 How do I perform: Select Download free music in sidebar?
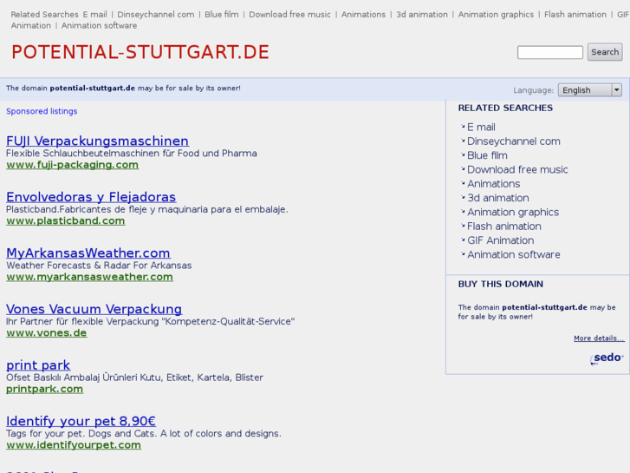point(517,169)
